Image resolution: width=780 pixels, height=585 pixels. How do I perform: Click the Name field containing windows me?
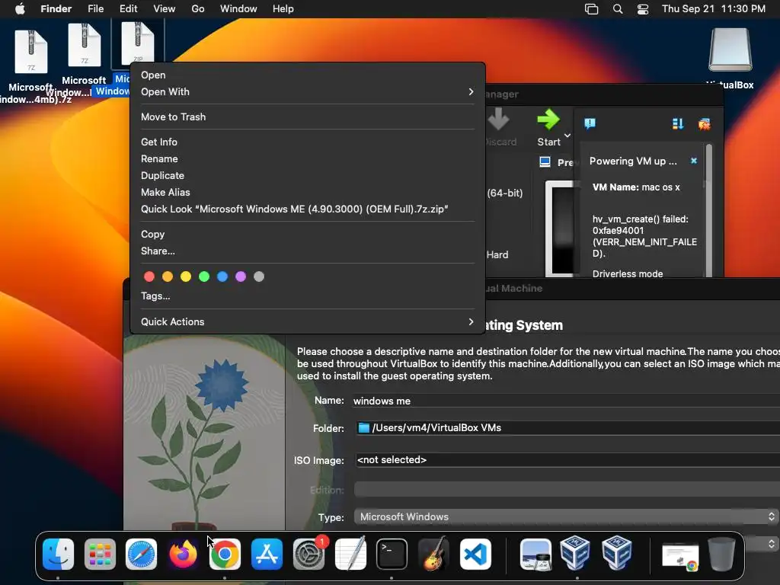566,401
